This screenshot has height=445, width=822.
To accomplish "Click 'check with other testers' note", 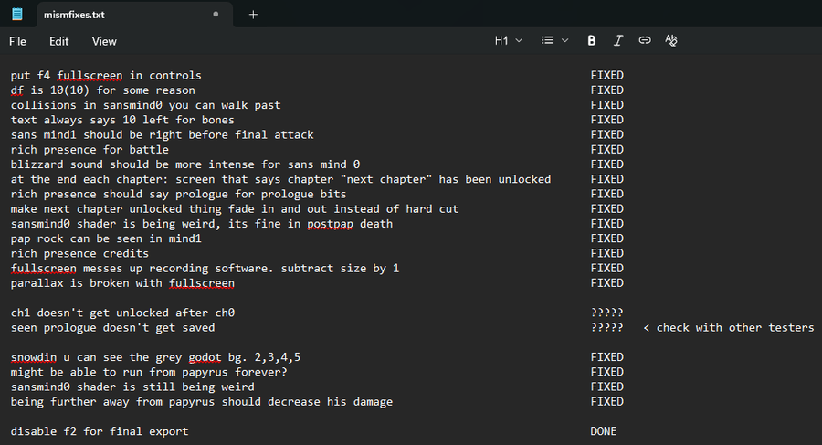I will (735, 328).
